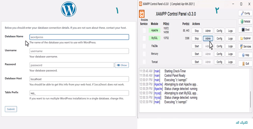Click disabled Tomcat Admin button

(x=208, y=62)
